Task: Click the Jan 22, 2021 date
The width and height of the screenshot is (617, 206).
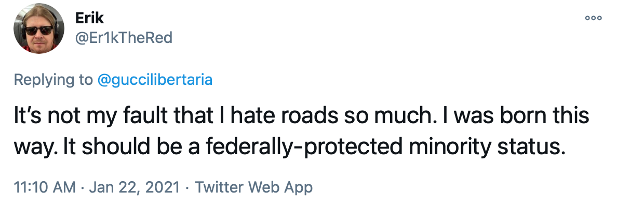Action: (x=134, y=187)
